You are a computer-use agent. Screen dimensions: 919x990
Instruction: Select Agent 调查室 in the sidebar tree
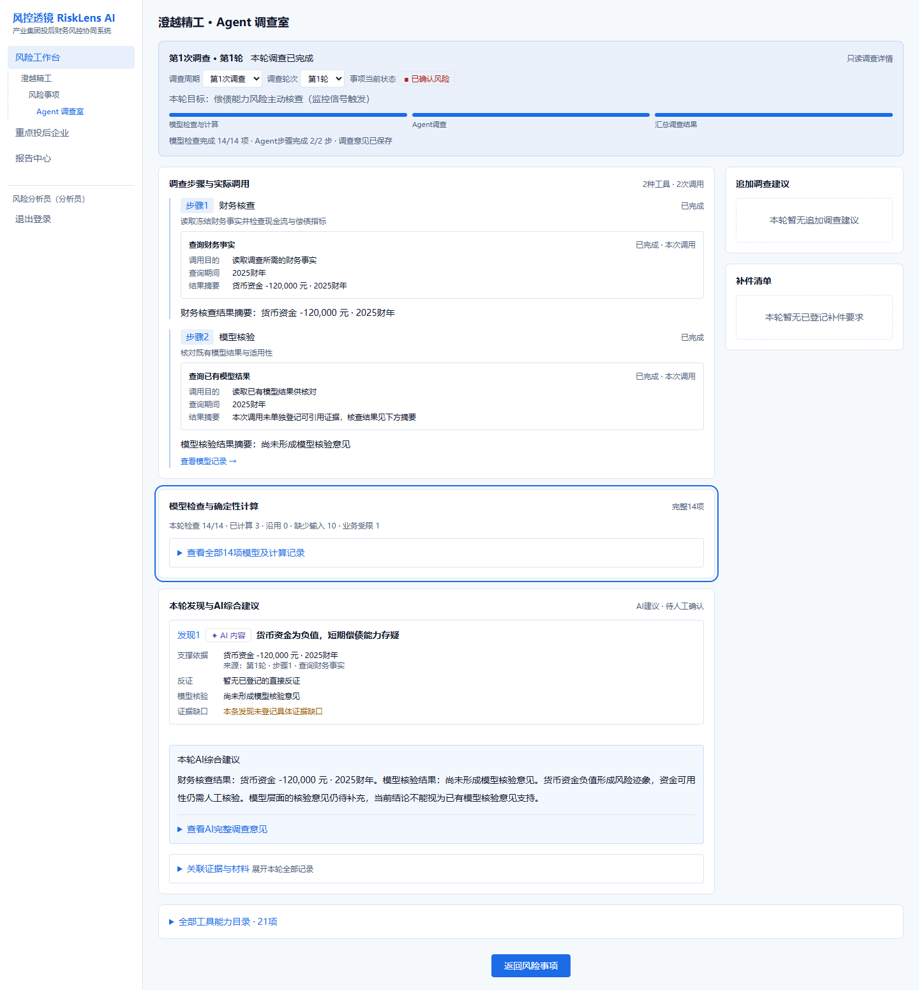pos(60,111)
